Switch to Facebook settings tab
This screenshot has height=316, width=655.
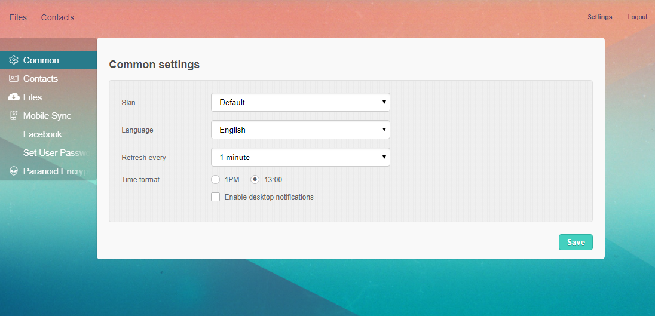pos(42,134)
